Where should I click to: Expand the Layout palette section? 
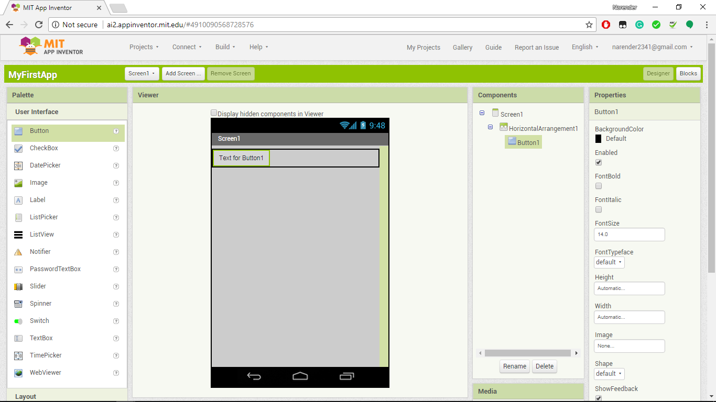click(67, 396)
